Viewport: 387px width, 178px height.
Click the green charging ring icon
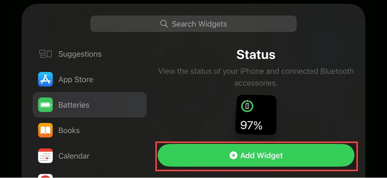coord(247,106)
